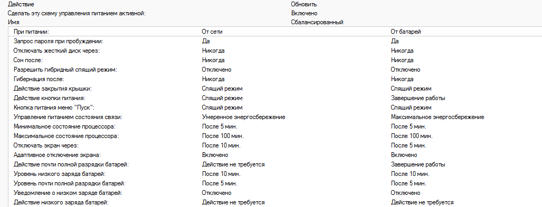Select 'Адаптивное отключение экрана:' label
Screen dimensions: 542x207
(58, 155)
